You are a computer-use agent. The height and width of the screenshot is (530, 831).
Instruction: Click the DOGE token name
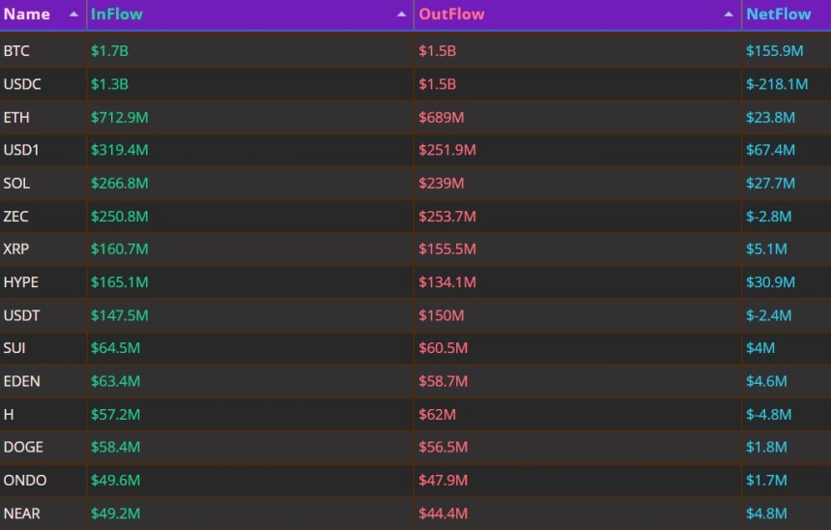[23, 447]
